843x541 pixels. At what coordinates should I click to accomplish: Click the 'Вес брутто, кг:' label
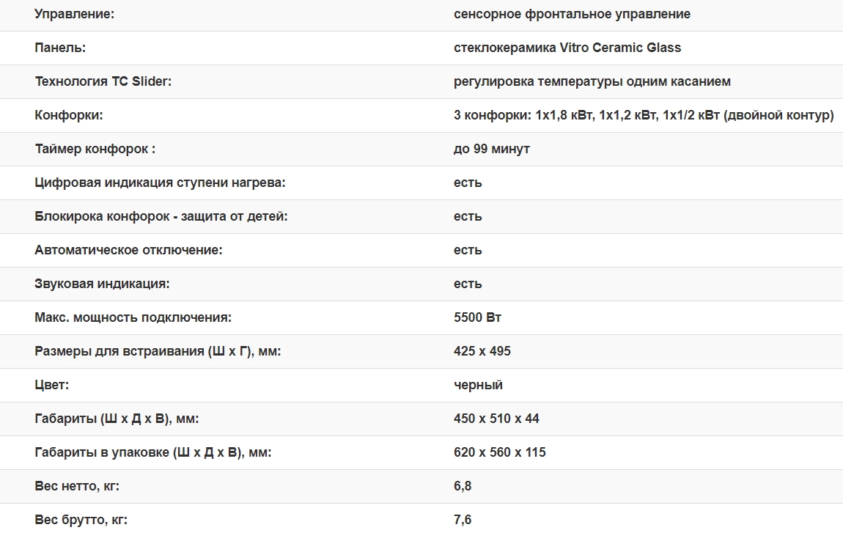point(81,520)
